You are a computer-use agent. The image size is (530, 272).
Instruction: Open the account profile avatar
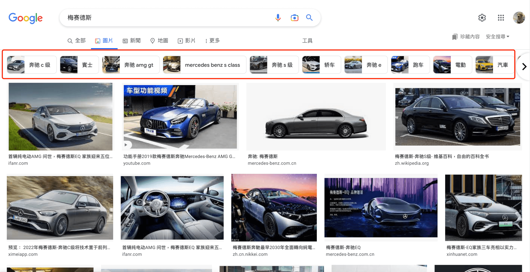(x=519, y=18)
